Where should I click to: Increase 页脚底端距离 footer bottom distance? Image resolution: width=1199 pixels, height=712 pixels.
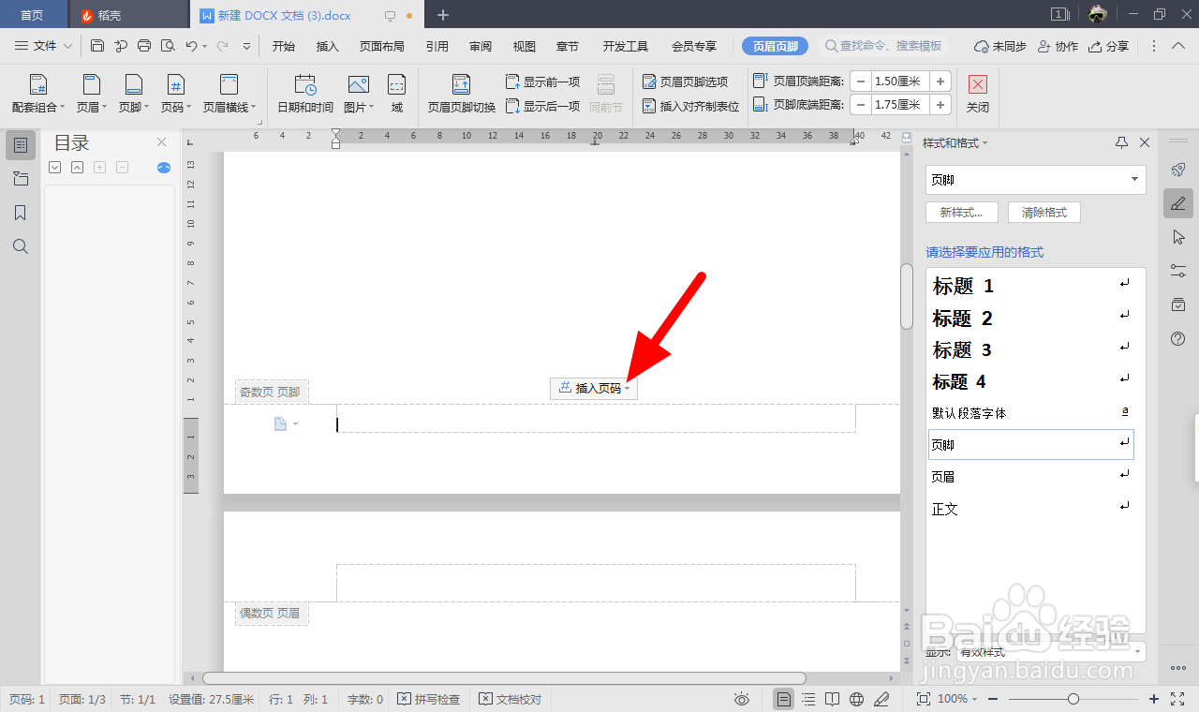click(x=940, y=105)
